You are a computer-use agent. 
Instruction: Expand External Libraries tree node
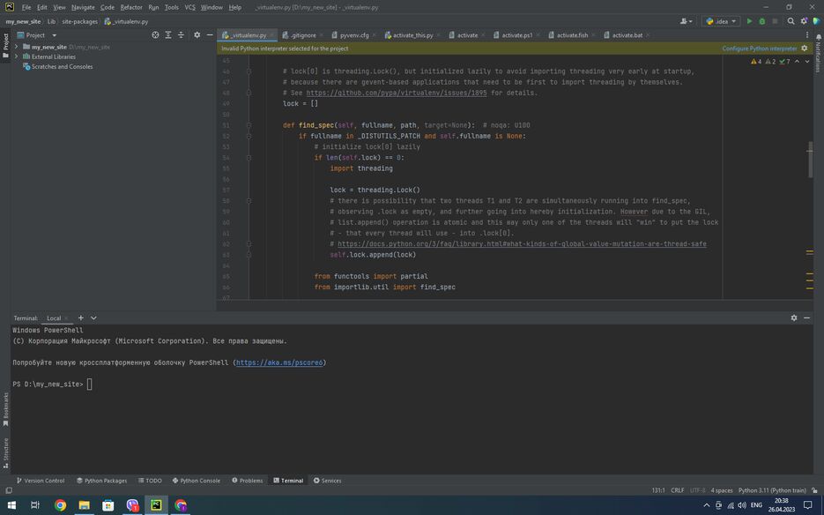coord(16,56)
